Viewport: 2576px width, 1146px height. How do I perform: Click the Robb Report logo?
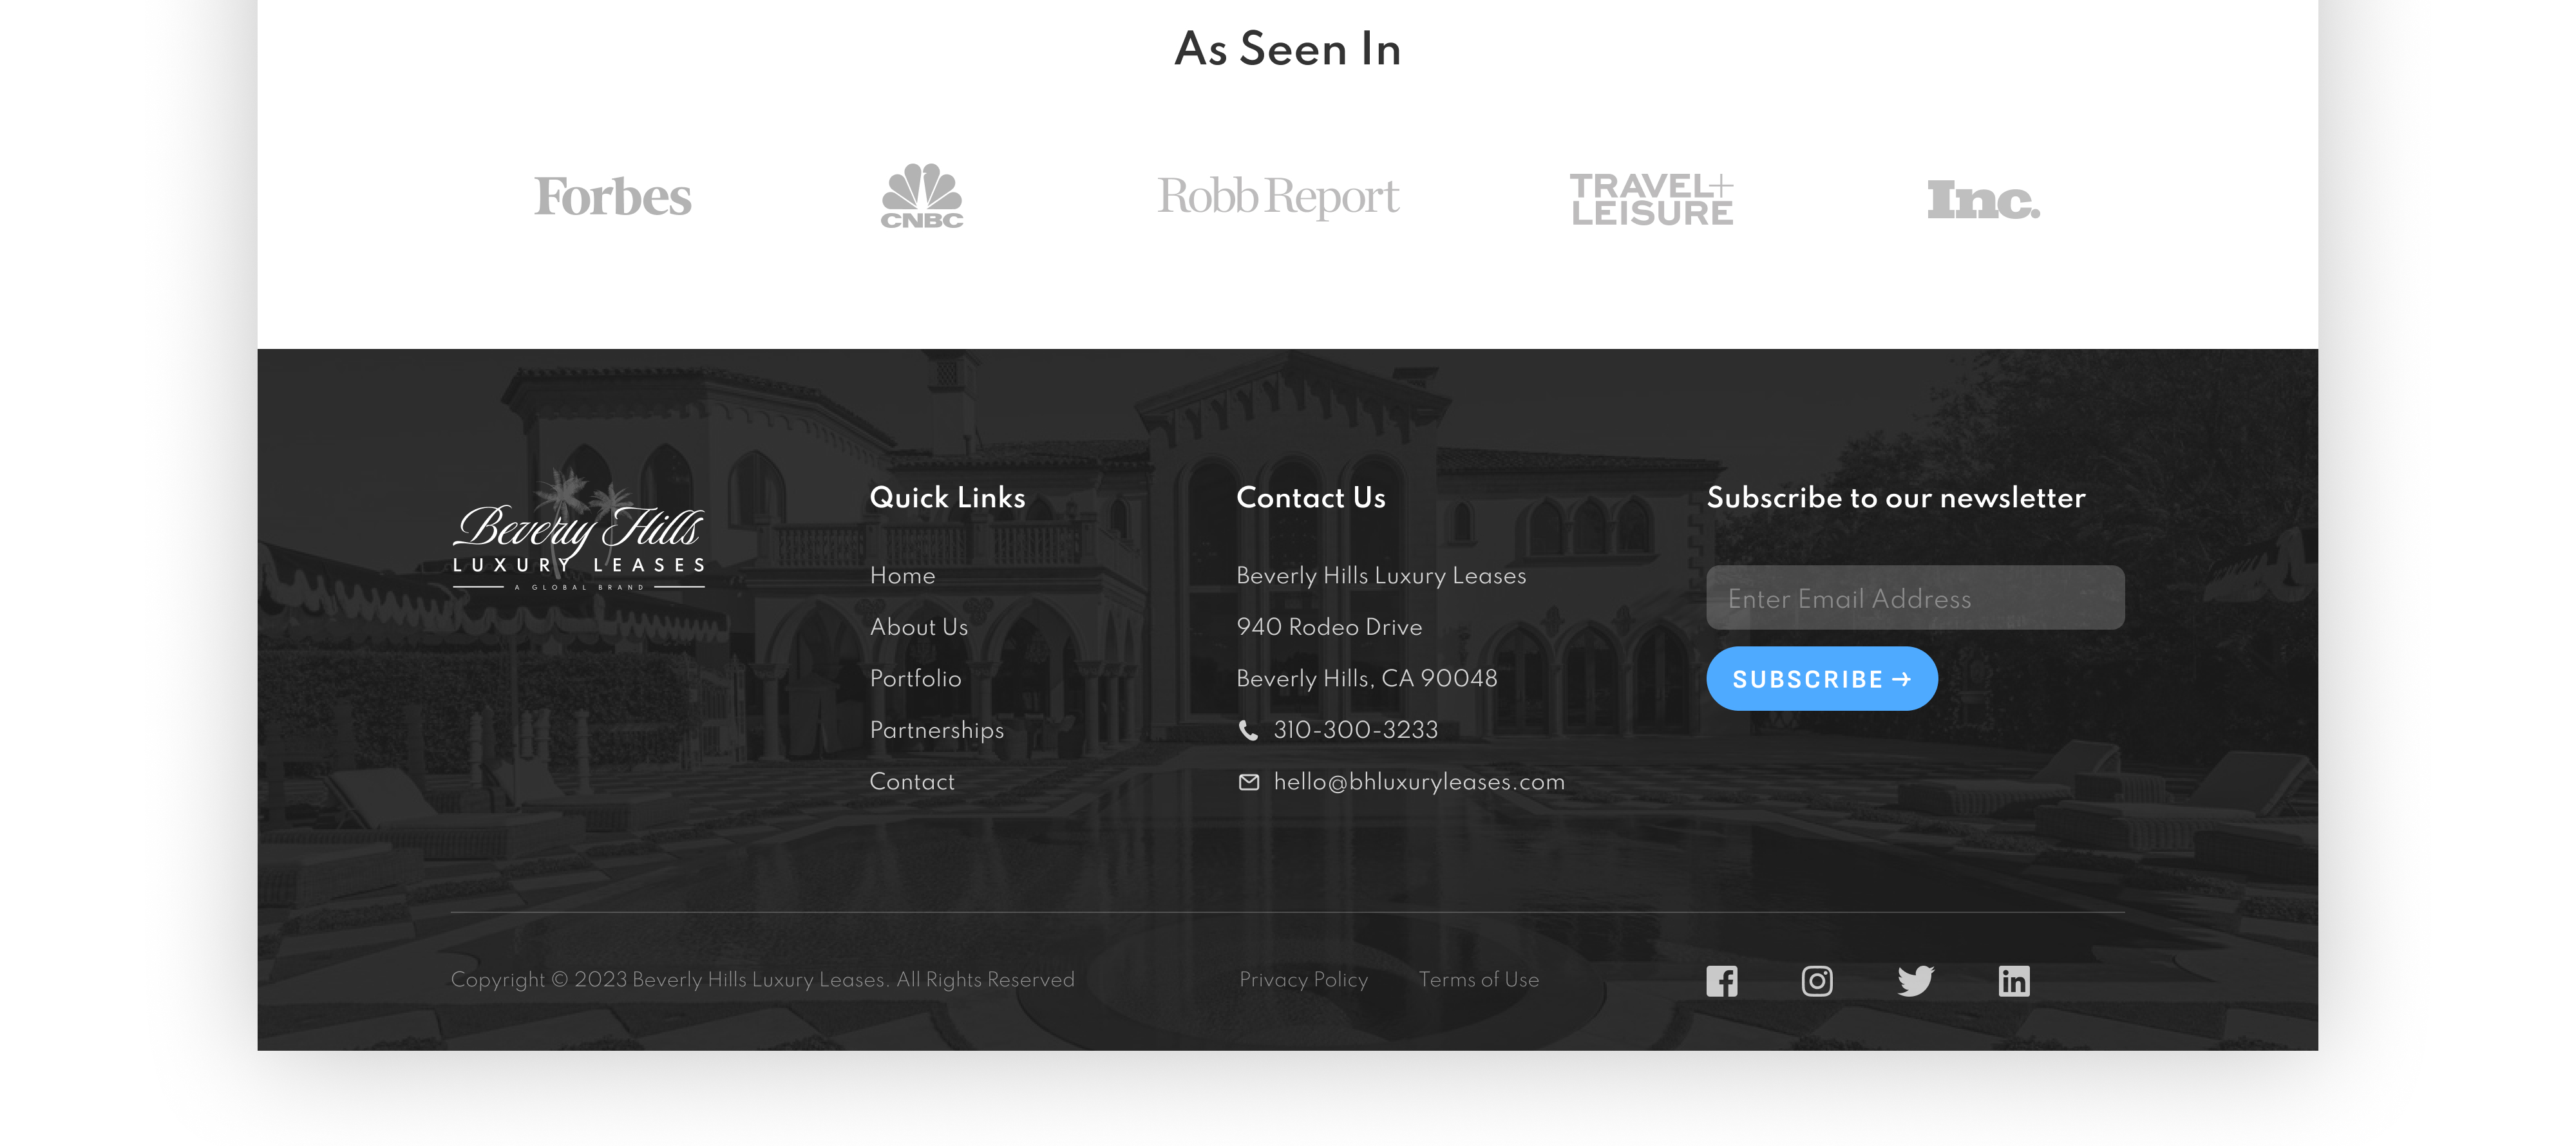[x=1278, y=197]
